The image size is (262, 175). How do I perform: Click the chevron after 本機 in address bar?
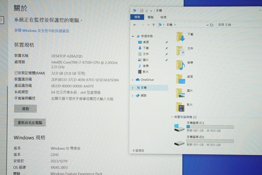(175, 25)
